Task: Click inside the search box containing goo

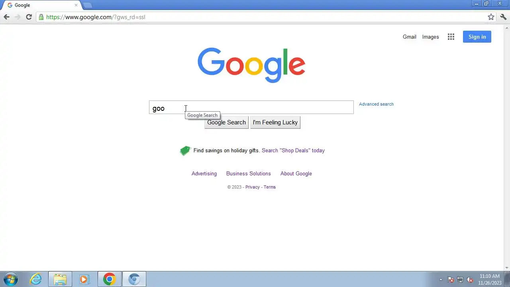Action: pos(251,107)
